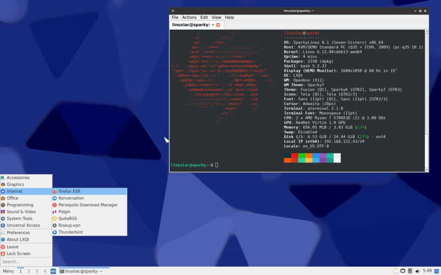Open the Actions menu in the terminal
The width and height of the screenshot is (441, 275).
[189, 17]
